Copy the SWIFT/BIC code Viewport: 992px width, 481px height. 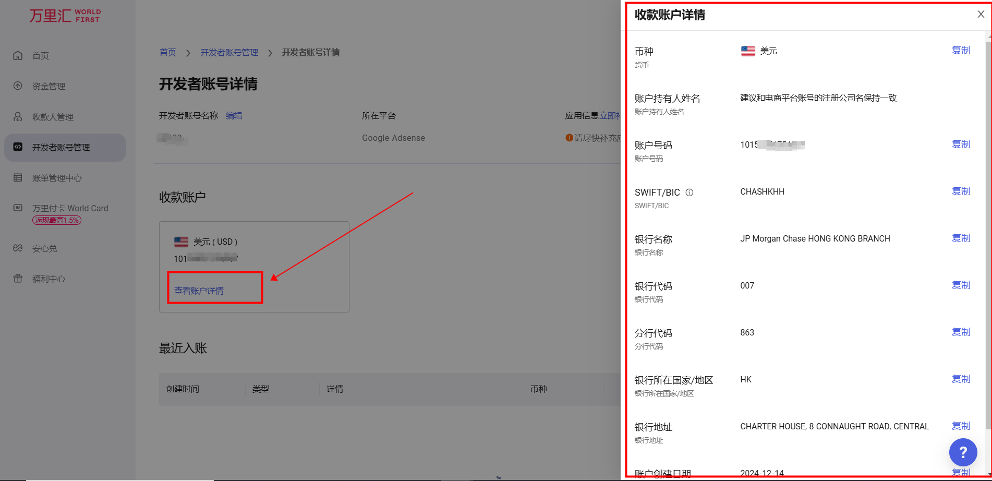point(961,191)
